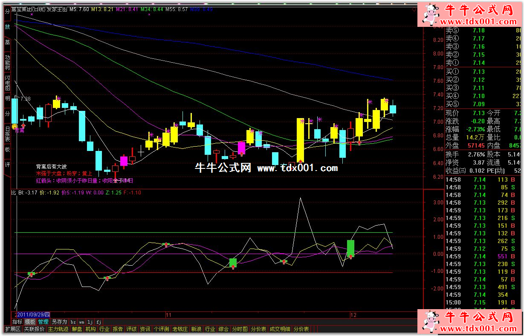524x336 pixels.
Task: Open the 闪电图 sidebar tab
Action: pyautogui.click(x=7, y=83)
